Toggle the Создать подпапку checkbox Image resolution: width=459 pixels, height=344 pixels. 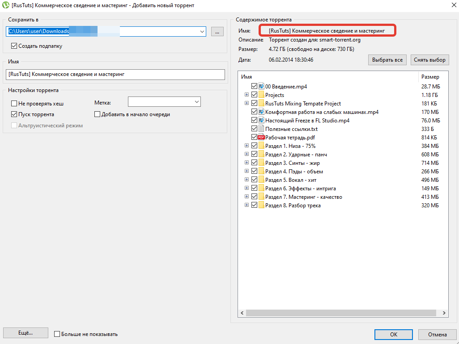point(14,46)
